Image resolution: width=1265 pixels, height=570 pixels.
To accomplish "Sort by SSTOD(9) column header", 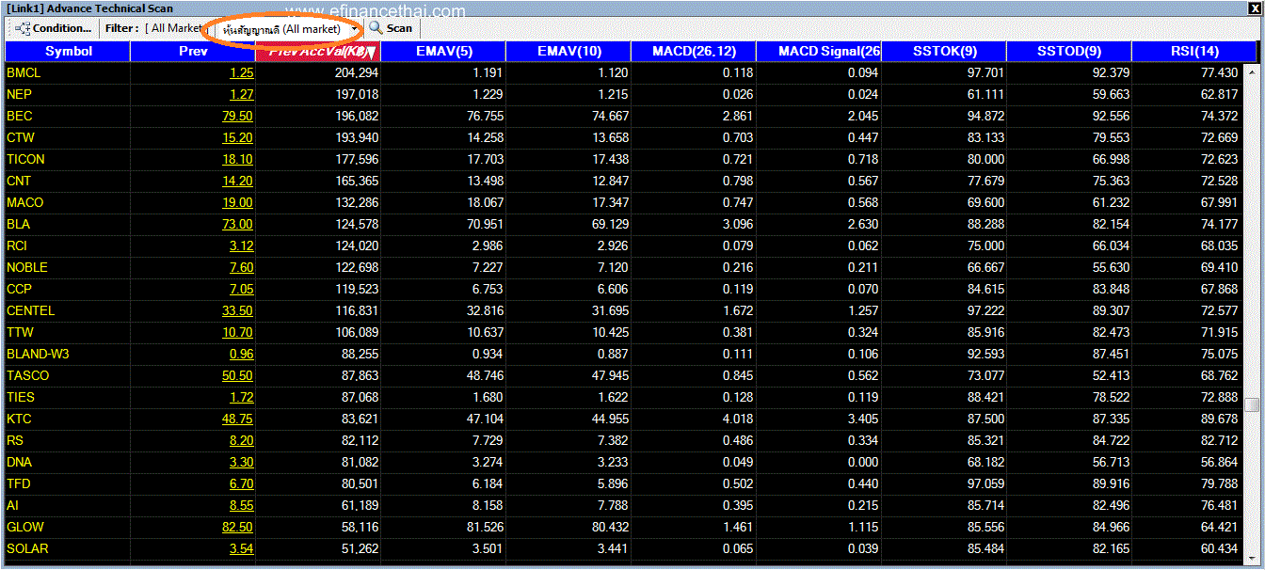I will (x=1069, y=51).
